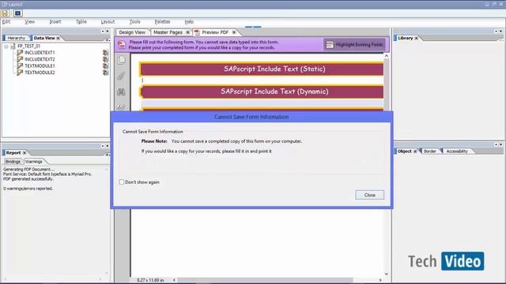Screen dimensions: 506x284
Task: Select the Data View tab
Action: coord(44,38)
